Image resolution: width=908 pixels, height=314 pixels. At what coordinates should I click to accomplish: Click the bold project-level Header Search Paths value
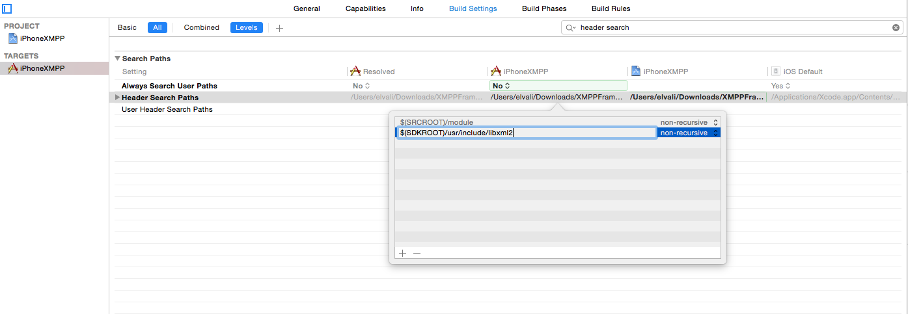(x=697, y=98)
